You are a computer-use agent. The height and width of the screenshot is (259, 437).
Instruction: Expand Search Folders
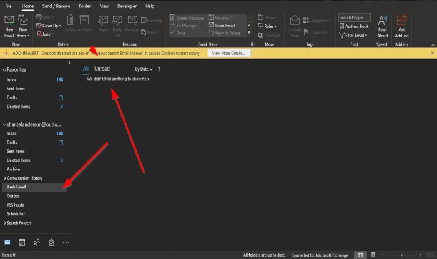coord(5,223)
